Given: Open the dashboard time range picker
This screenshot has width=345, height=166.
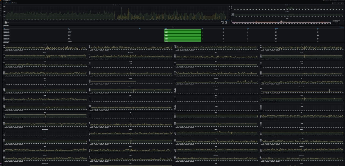Looking at the screenshot, I should point(336,0).
